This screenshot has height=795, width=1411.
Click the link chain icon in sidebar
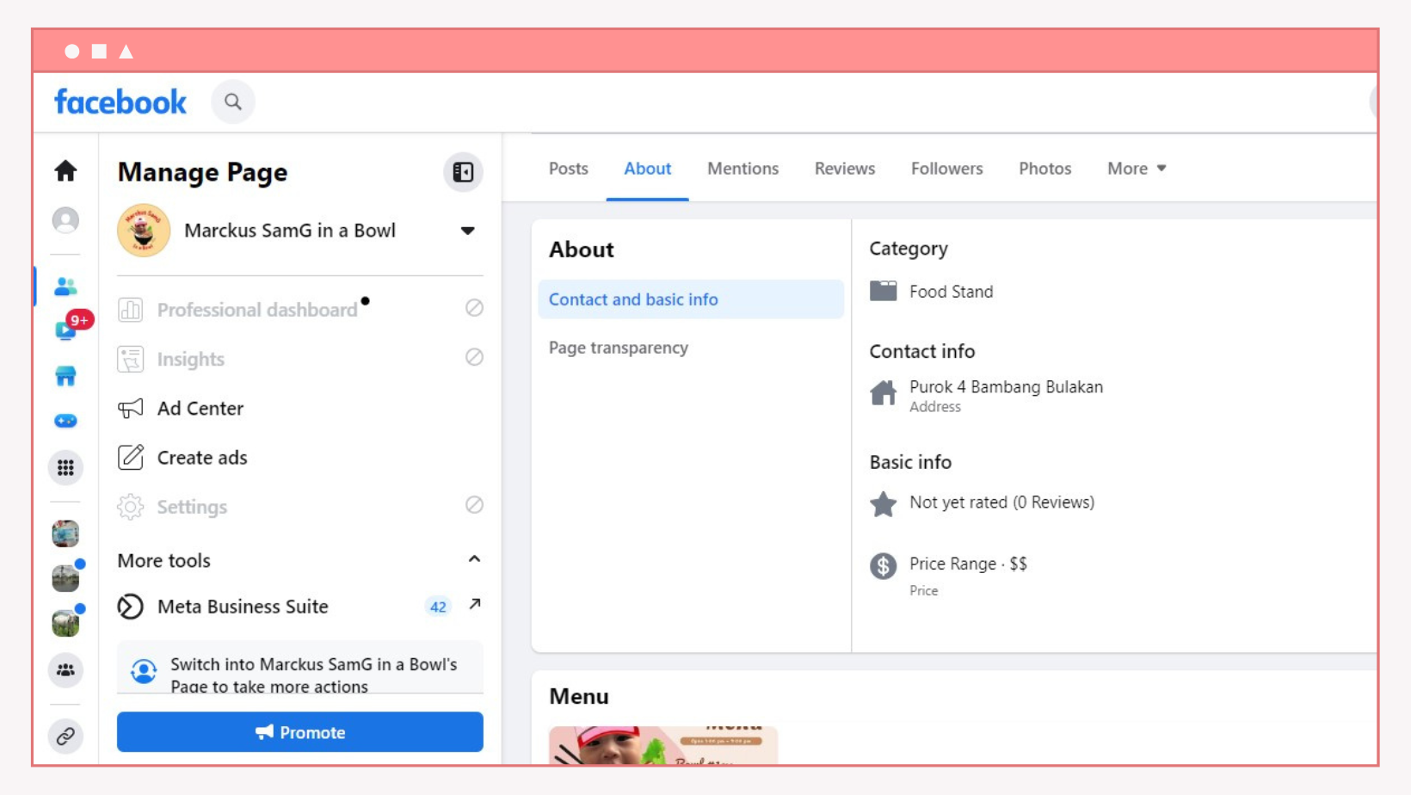click(65, 736)
